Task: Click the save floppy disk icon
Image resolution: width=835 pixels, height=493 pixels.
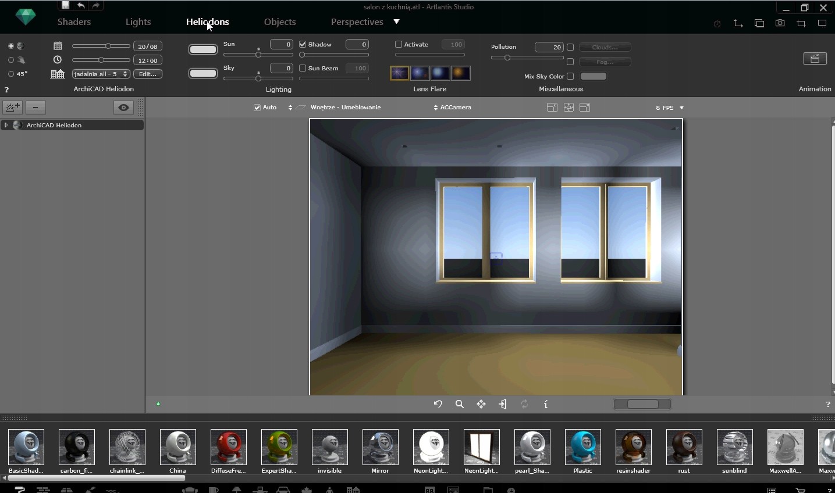Action: click(65, 5)
